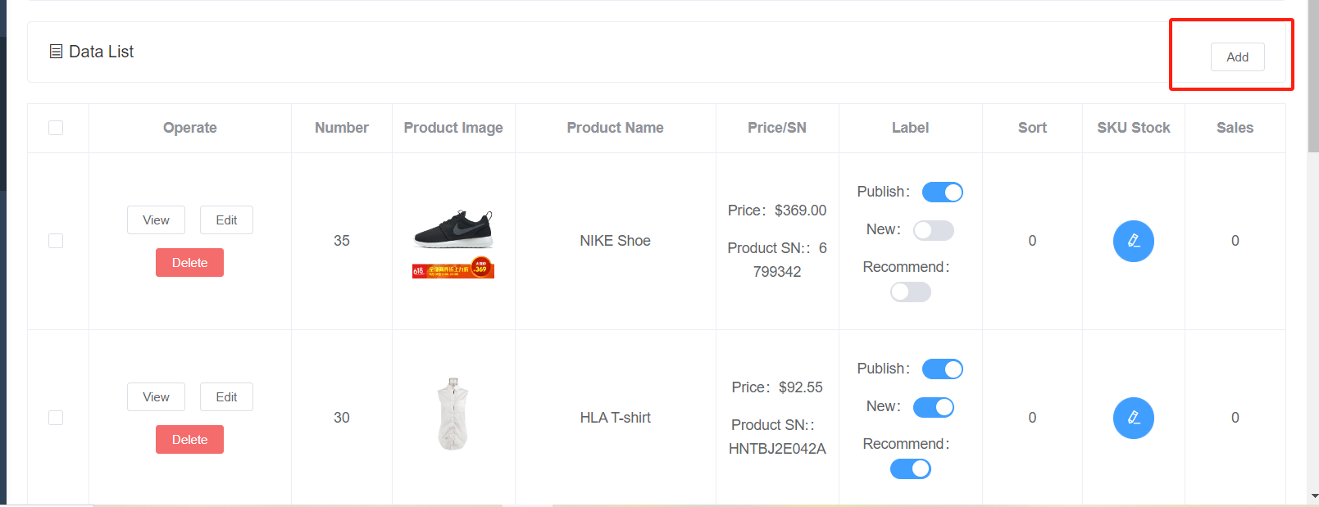Click SKU stock edit icon for NIKE Shoe
The height and width of the screenshot is (507, 1319).
[x=1133, y=241]
